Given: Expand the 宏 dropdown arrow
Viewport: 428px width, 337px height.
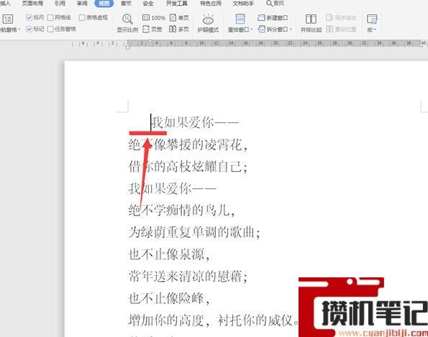Looking at the screenshot, I should pos(375,29).
